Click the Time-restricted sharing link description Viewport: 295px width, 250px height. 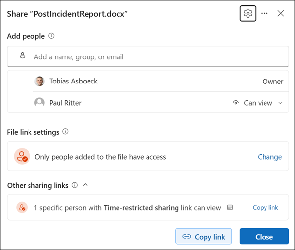(127, 208)
